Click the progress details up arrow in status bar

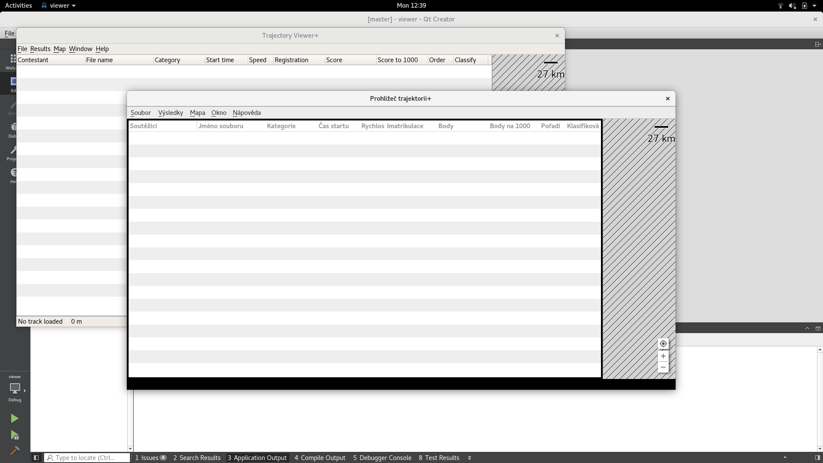785,457
